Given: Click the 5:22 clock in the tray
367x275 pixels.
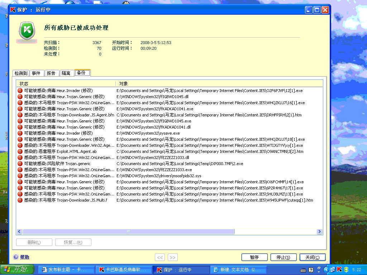Looking at the screenshot, I should tap(357, 270).
